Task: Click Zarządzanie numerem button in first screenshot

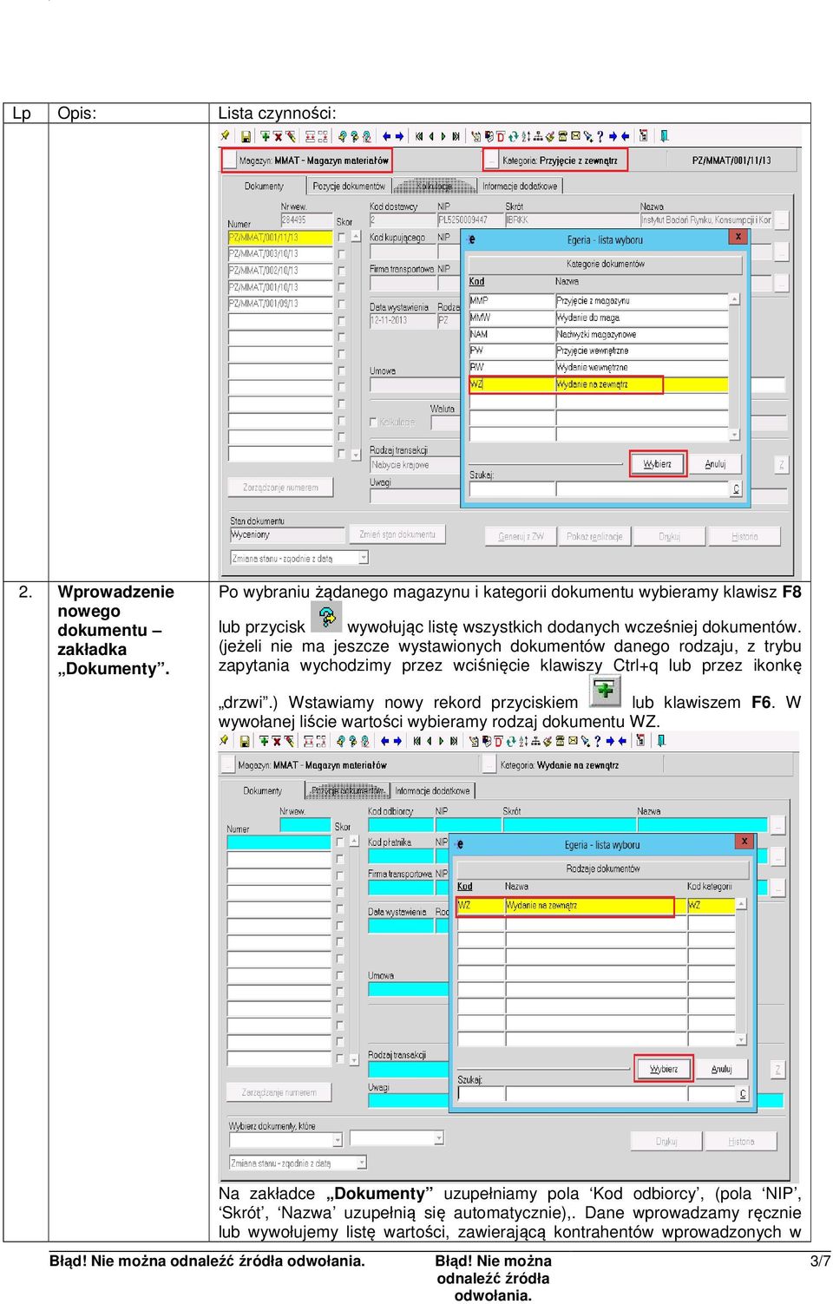Action: (280, 488)
